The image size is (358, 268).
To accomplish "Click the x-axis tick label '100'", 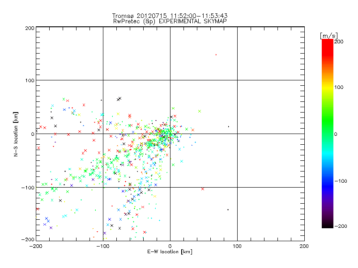I will pyautogui.click(x=237, y=246).
